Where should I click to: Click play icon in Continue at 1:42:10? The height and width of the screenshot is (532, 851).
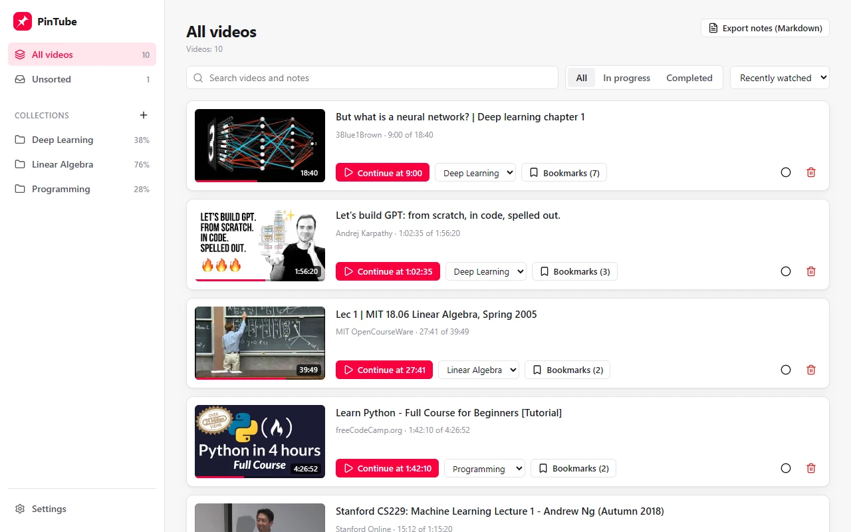348,468
